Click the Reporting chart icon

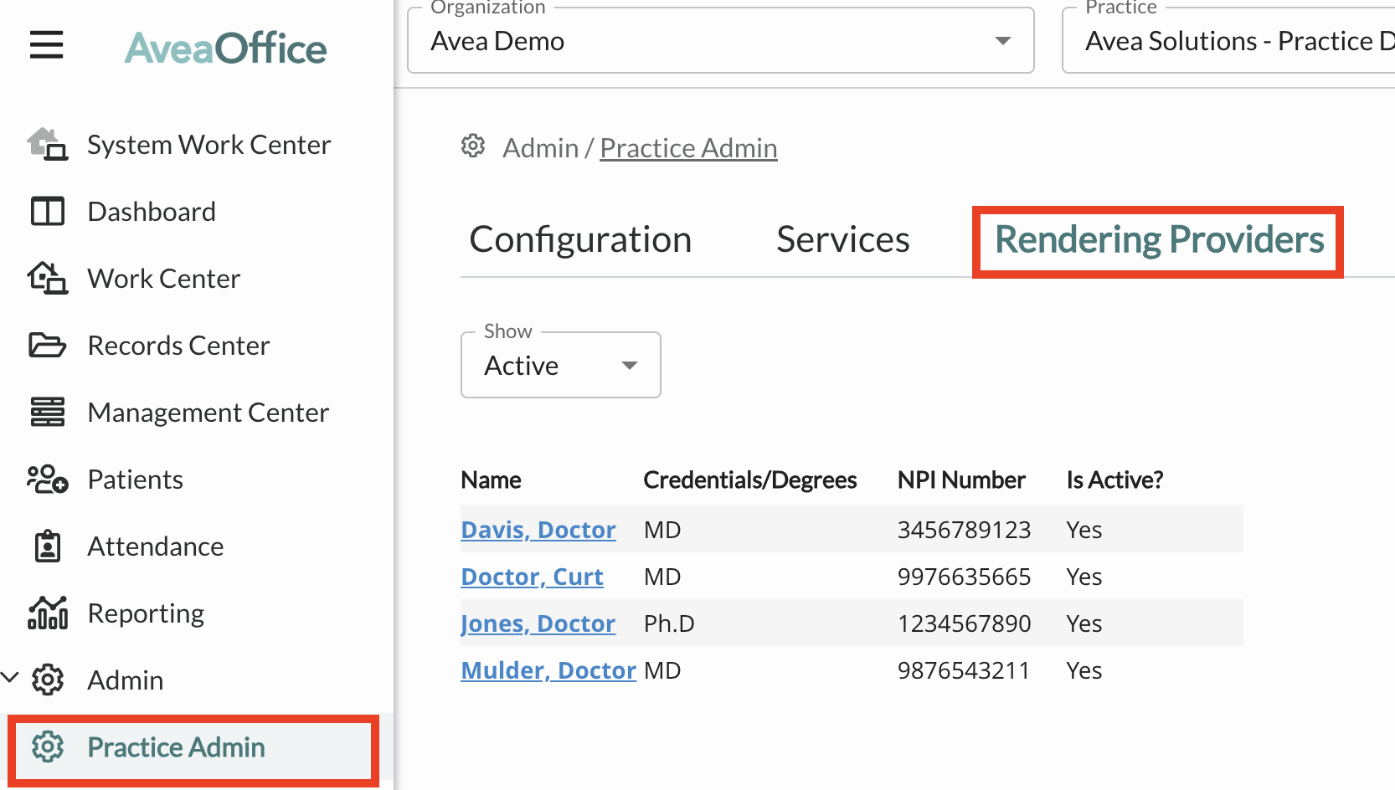pos(47,613)
